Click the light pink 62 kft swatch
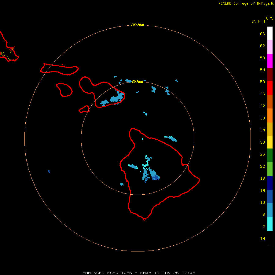The height and width of the screenshot is (275, 275). [270, 47]
